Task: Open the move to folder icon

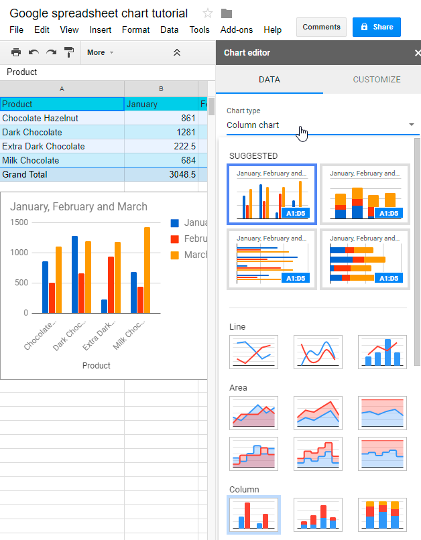Action: [227, 13]
